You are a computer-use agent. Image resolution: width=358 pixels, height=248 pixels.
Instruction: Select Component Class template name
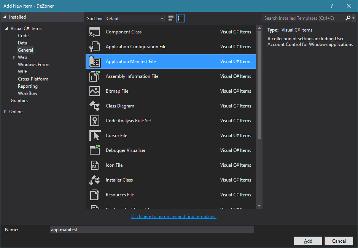(x=124, y=32)
